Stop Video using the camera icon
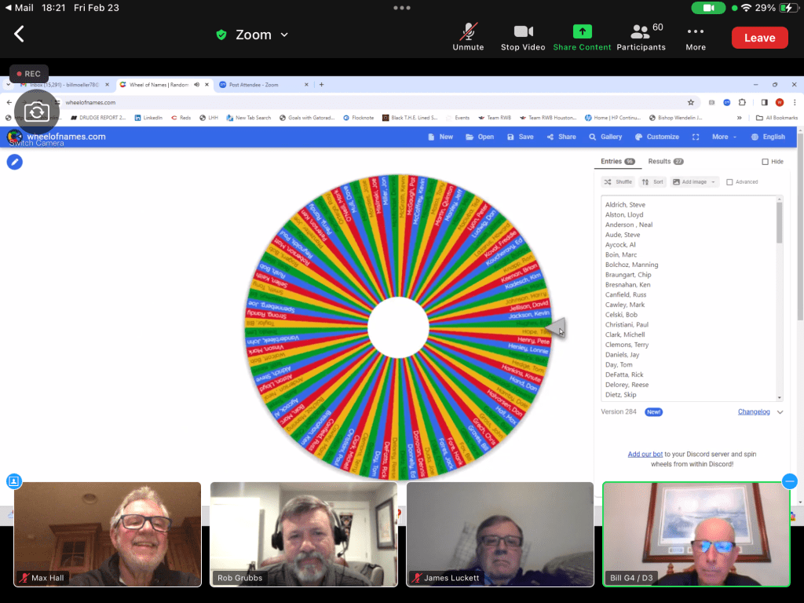Image resolution: width=804 pixels, height=603 pixels. pos(523,32)
